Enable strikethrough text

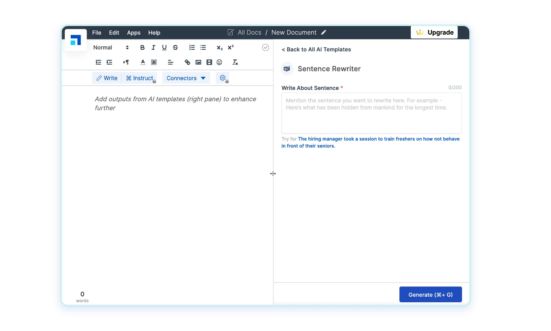point(175,47)
